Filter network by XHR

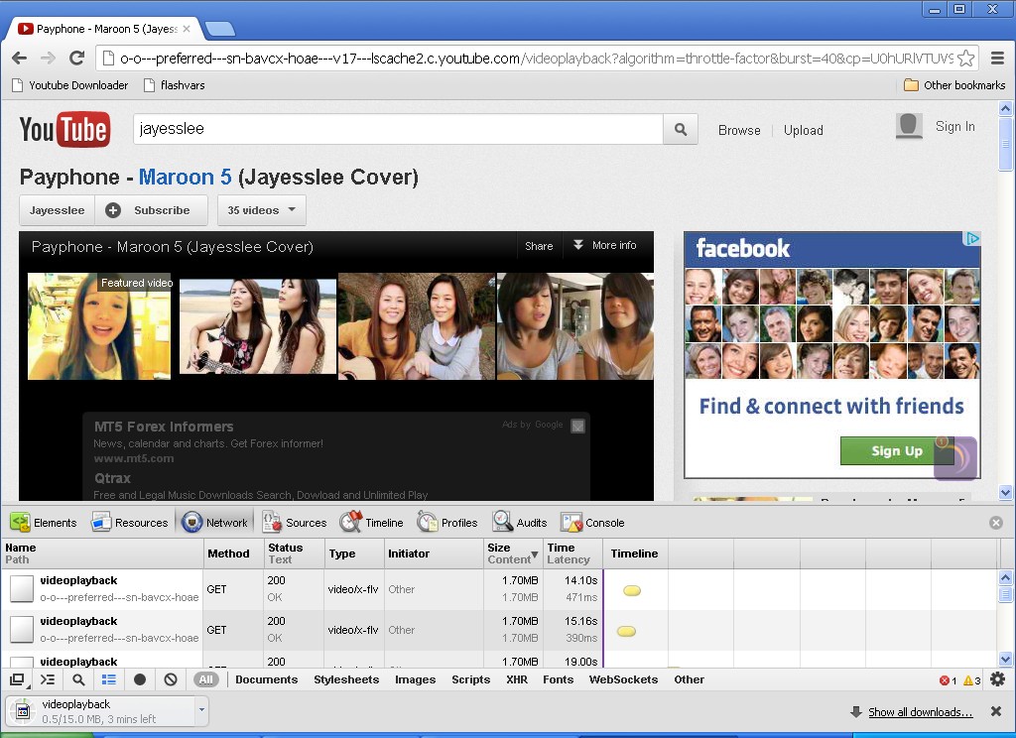[516, 679]
